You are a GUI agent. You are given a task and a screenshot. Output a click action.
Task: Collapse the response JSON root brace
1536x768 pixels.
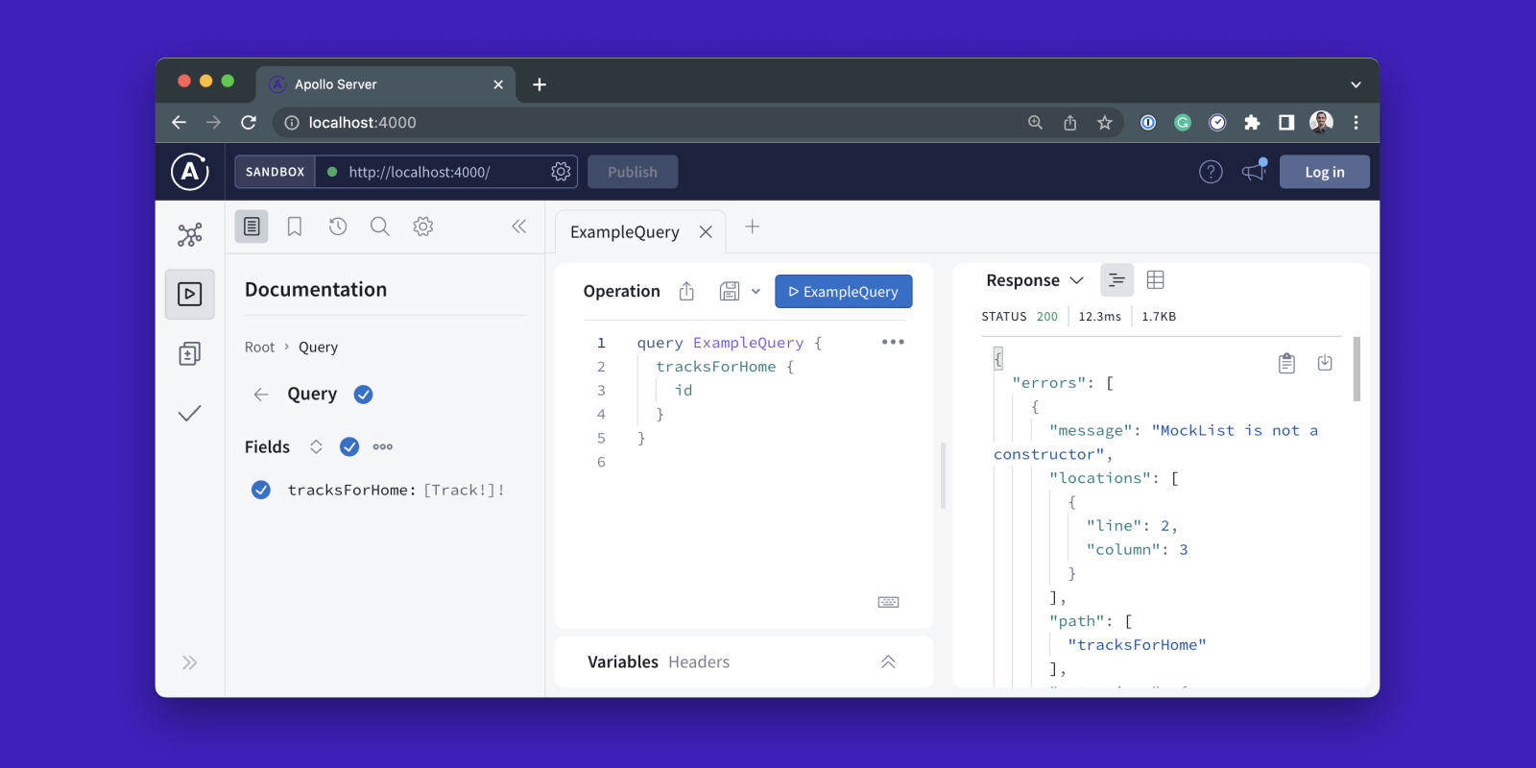(x=998, y=359)
